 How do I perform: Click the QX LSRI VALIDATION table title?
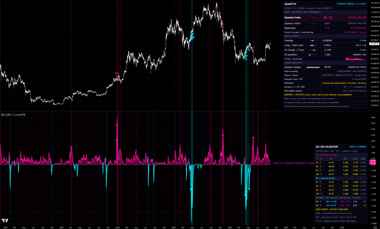[327, 147]
